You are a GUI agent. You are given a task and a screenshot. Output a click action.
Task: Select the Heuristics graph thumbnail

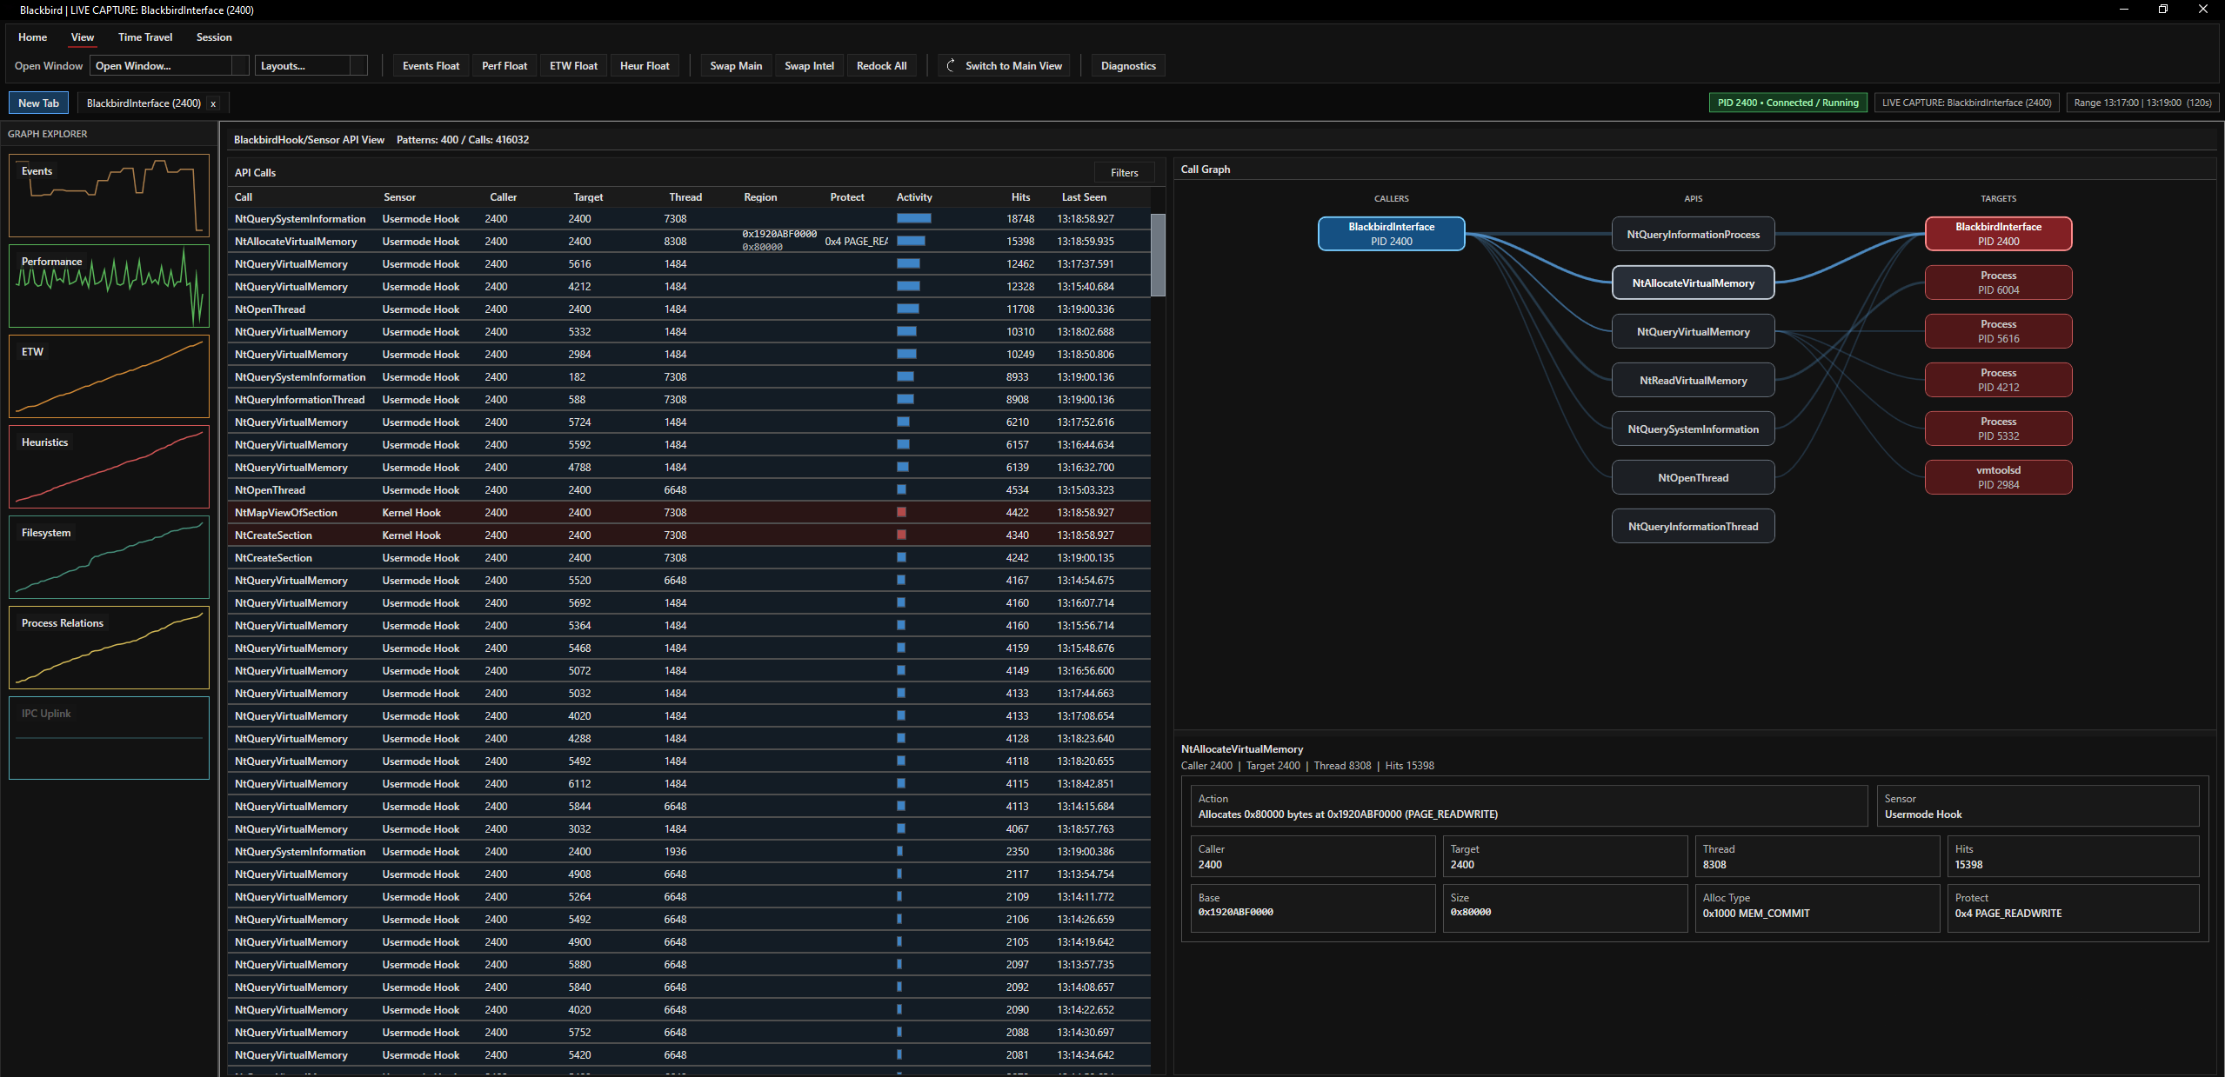click(x=109, y=467)
